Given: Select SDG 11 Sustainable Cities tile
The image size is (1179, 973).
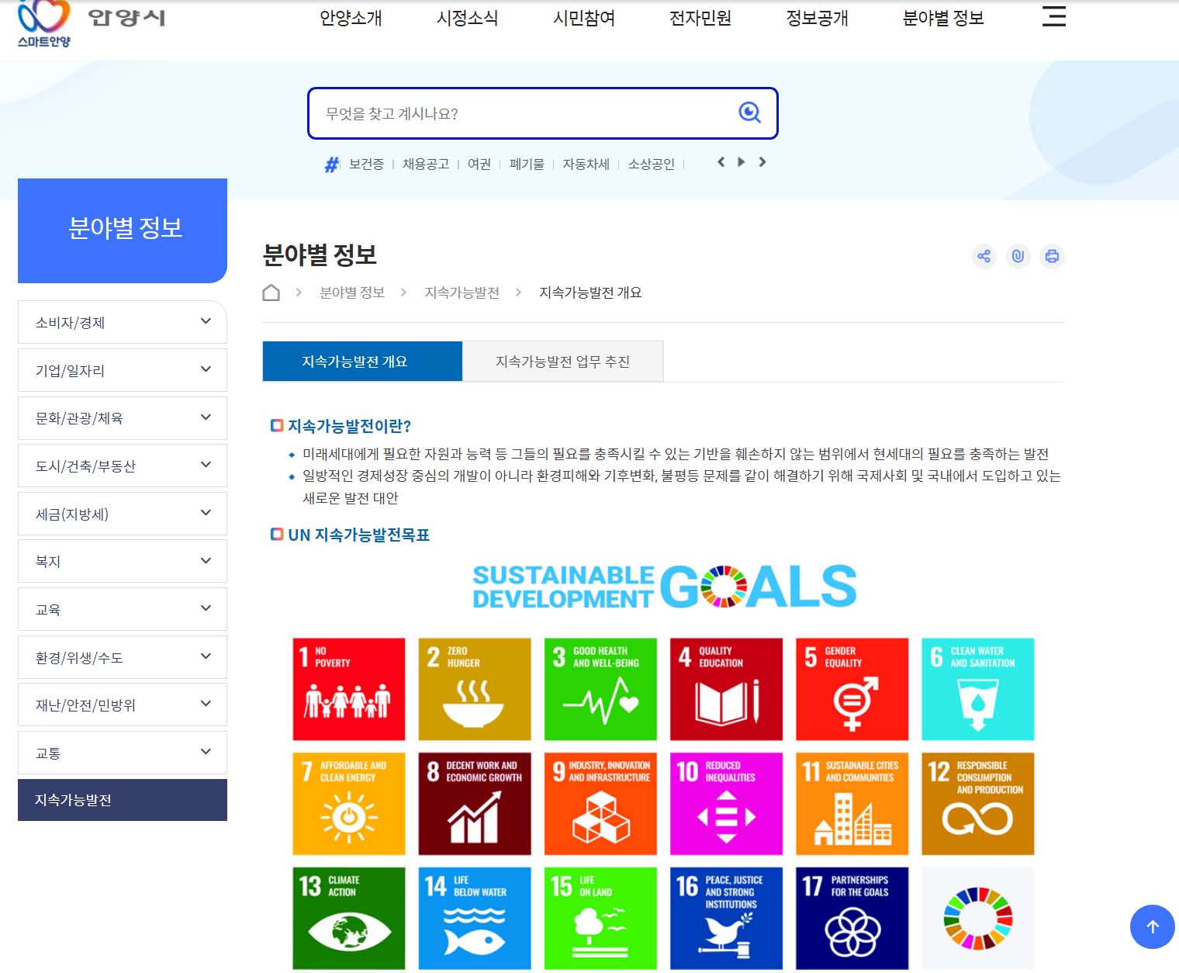Looking at the screenshot, I should [852, 804].
